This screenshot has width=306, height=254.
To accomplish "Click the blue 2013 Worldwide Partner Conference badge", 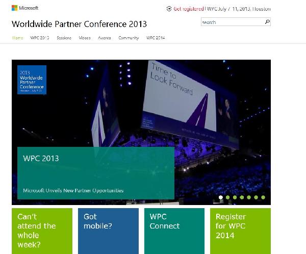I will tap(32, 80).
